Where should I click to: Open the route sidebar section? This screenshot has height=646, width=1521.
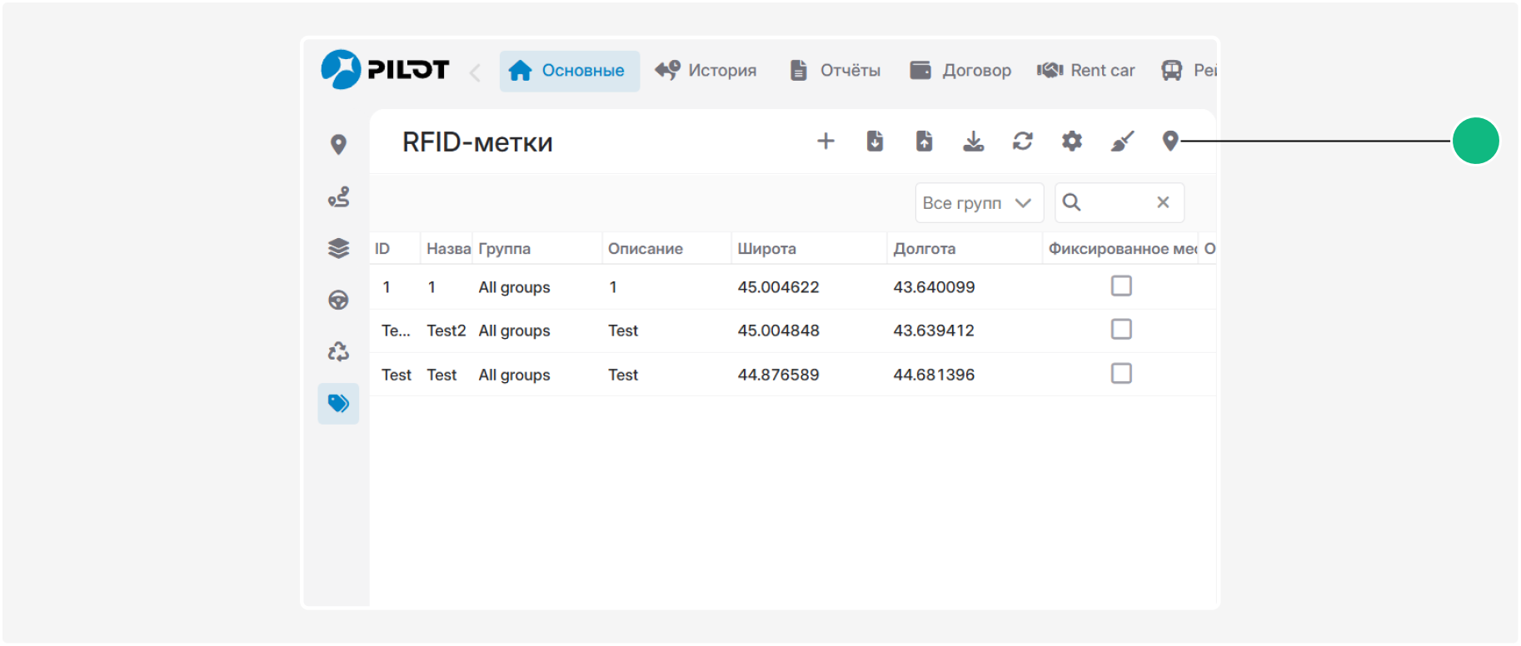(x=338, y=197)
